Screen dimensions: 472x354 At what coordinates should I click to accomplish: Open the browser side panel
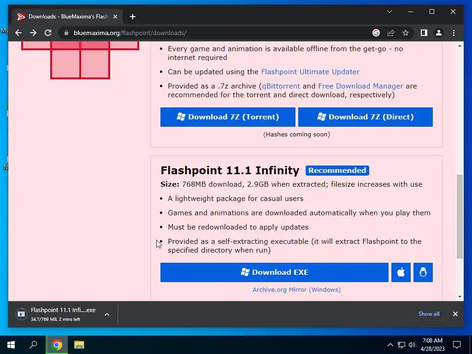click(x=424, y=33)
